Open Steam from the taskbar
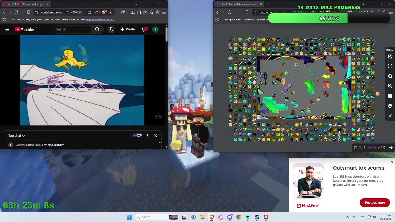 (x=257, y=217)
